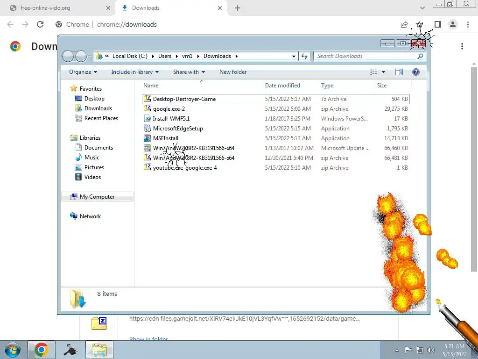Click the Explorer help question mark icon
Viewport: 478px width, 359px height.
(x=416, y=72)
